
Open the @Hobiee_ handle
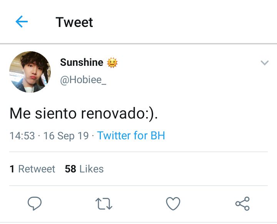pyautogui.click(x=83, y=80)
